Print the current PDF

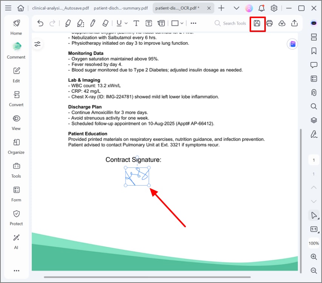[x=269, y=23]
